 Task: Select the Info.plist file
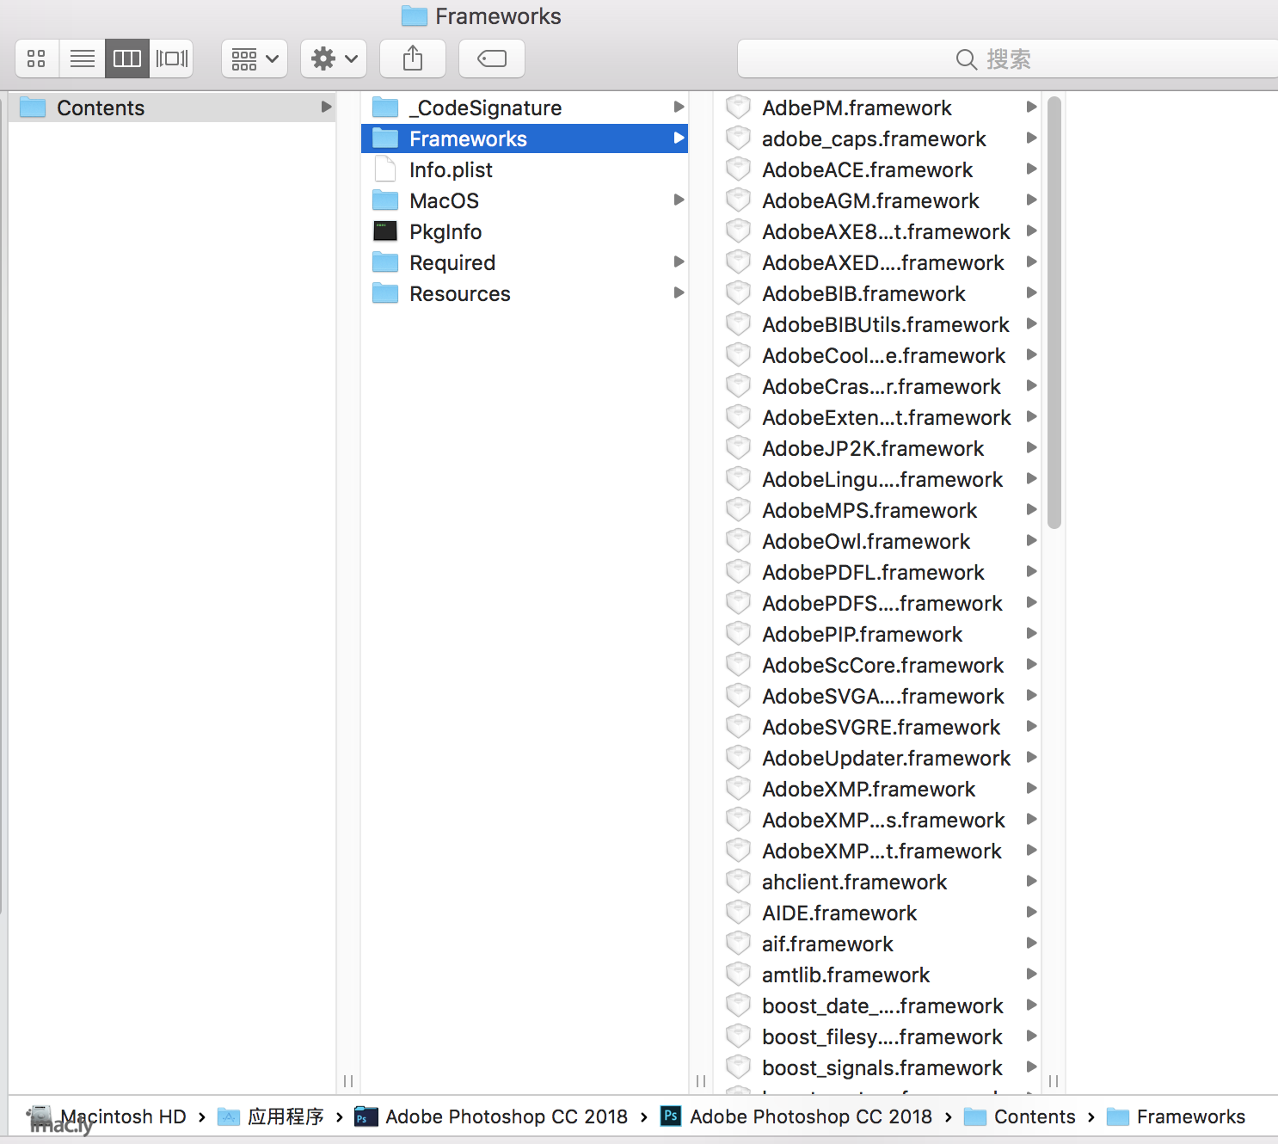[525, 169]
